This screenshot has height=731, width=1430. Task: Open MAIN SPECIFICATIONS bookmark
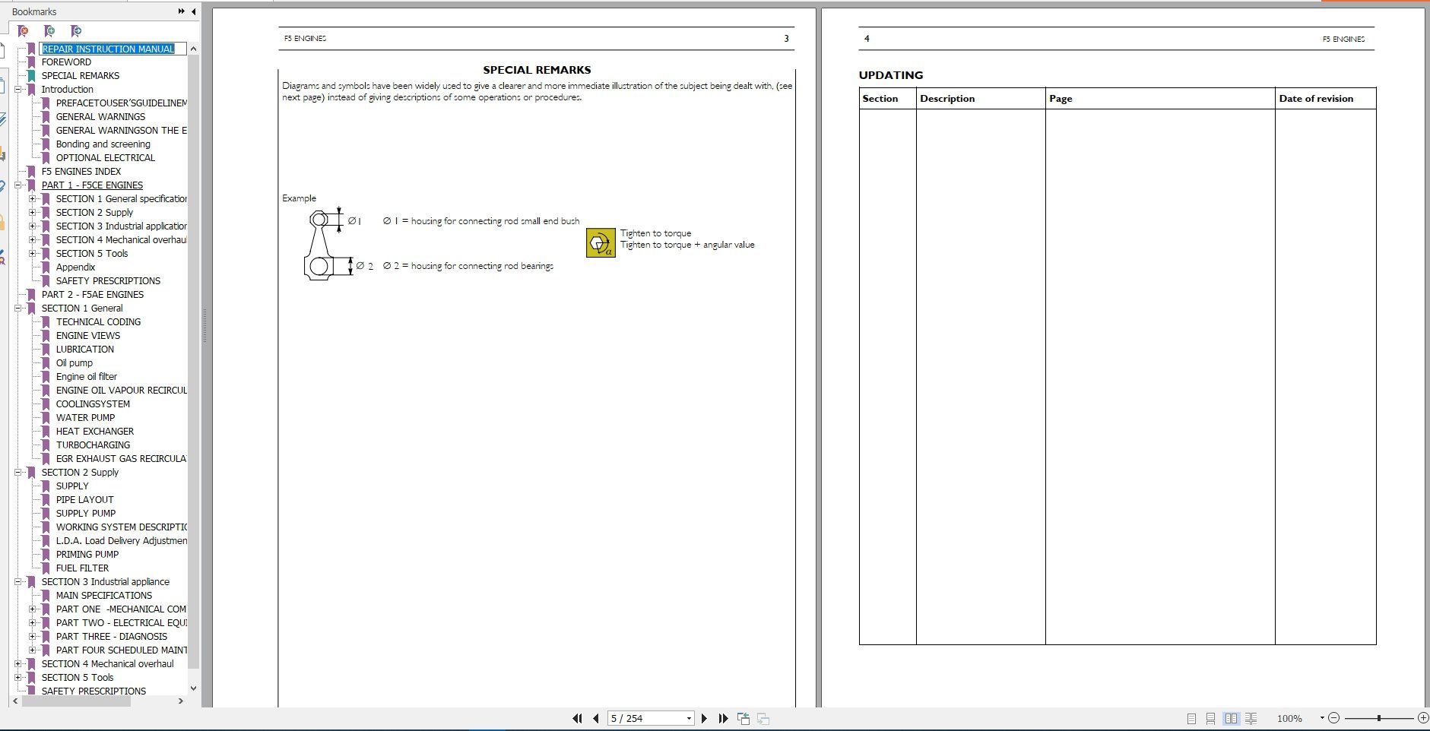(103, 596)
